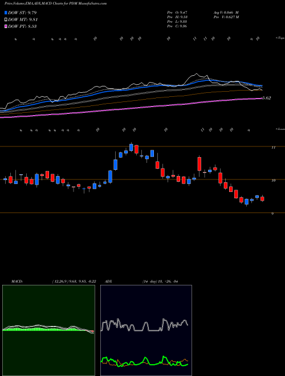Viewport: 285px width, 376px height.
Task: Click the price axis label 11
Action: (x=273, y=148)
